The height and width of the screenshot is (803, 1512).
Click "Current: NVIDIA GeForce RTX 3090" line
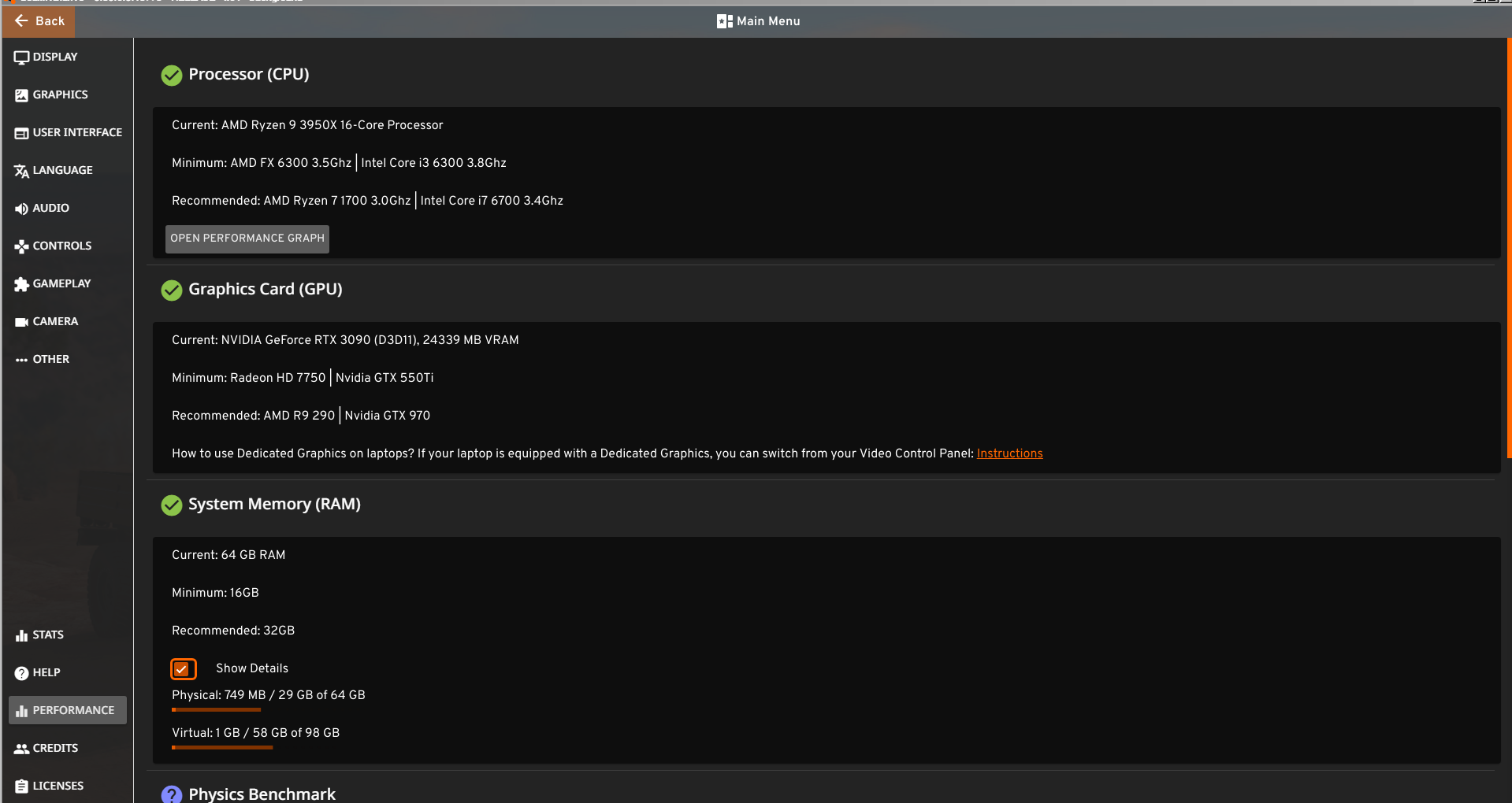(x=345, y=340)
